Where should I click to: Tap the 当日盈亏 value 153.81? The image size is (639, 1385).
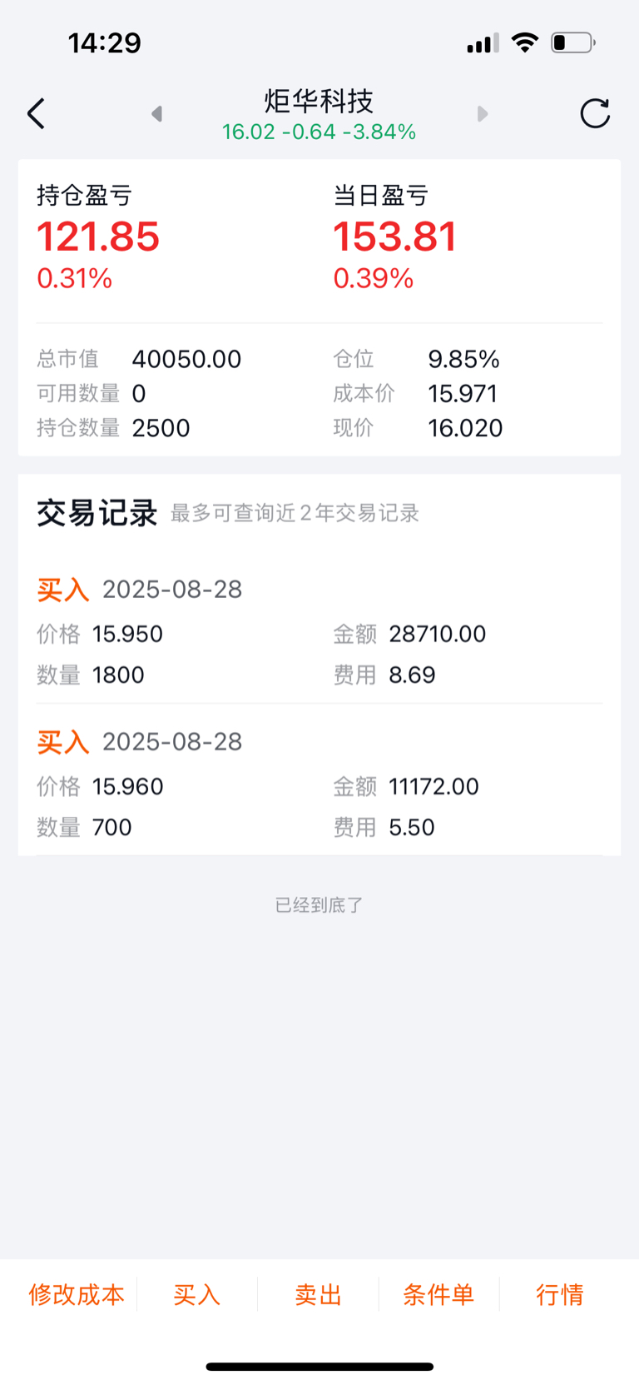click(x=395, y=237)
